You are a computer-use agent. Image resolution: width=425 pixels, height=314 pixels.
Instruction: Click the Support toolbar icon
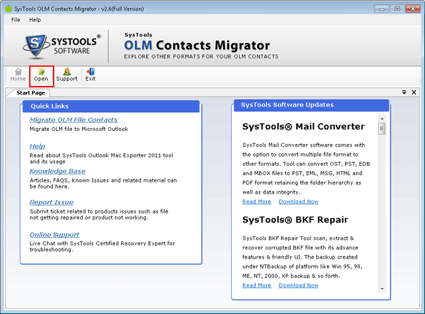point(67,75)
